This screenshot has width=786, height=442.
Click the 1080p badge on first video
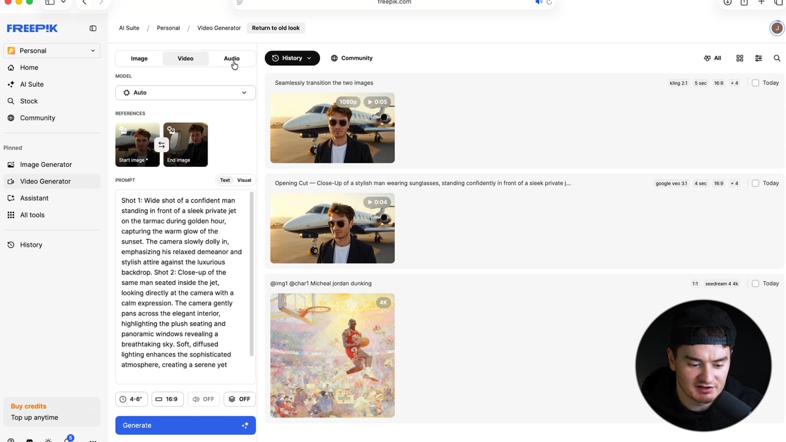pyautogui.click(x=348, y=102)
